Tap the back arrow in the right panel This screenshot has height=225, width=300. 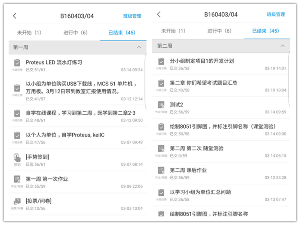[x=159, y=14]
